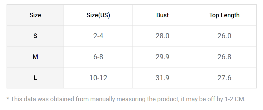Click the 26.0 top length value
Image resolution: width=263 pixels, height=110 pixels.
pos(224,36)
